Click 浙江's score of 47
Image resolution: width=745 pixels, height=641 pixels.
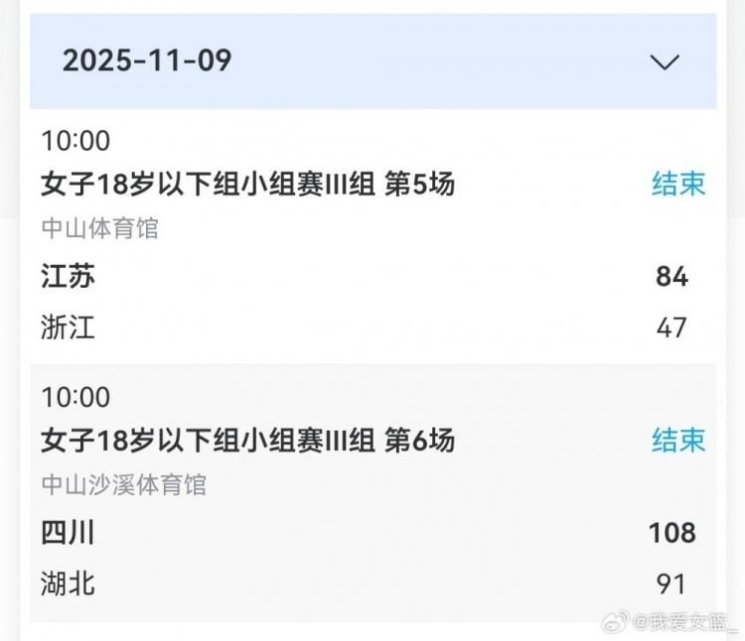click(x=671, y=327)
